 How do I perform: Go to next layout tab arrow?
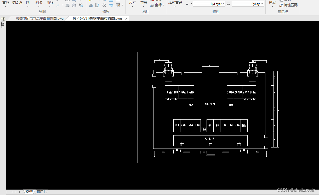pos(16,192)
